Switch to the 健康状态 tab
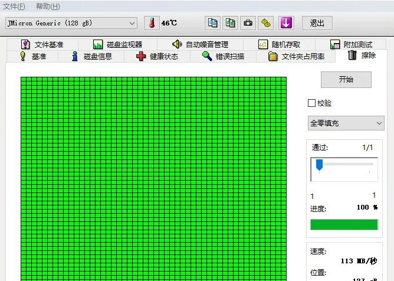The height and width of the screenshot is (281, 394). (x=157, y=56)
